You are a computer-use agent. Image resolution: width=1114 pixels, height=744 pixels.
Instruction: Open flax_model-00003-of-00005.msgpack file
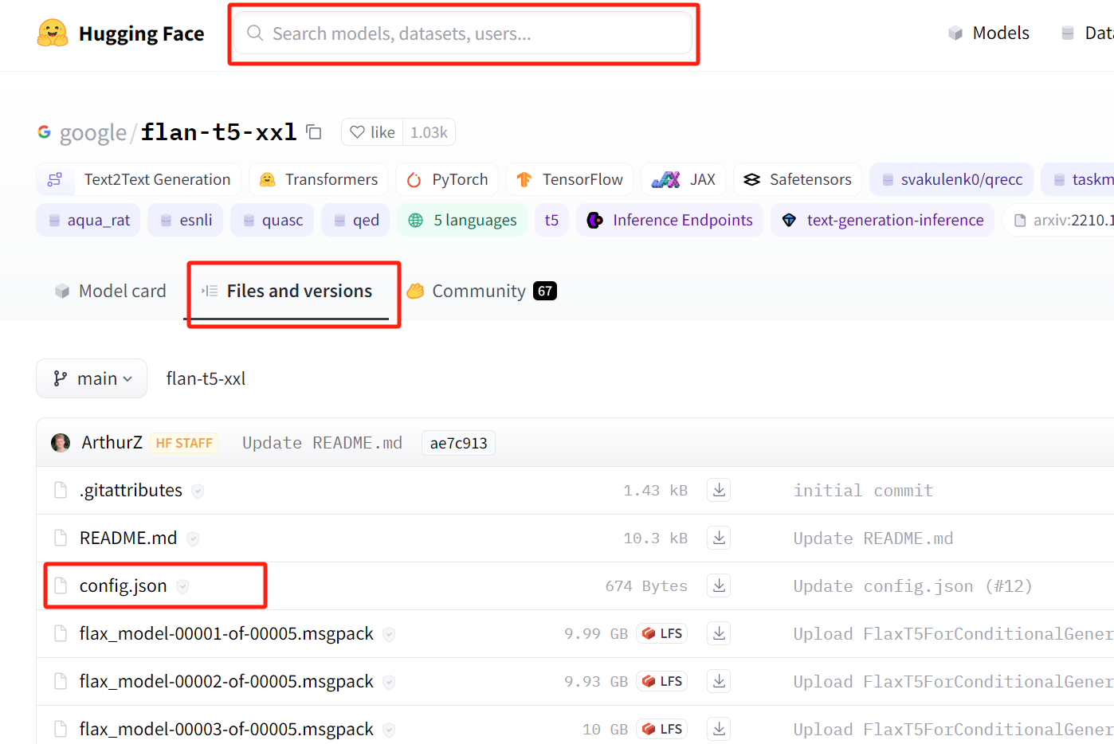[x=226, y=730]
